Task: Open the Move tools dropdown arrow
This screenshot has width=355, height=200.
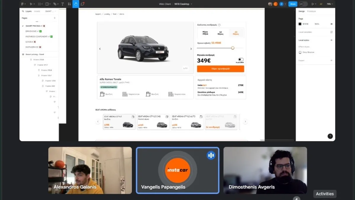Action: (x=34, y=4)
